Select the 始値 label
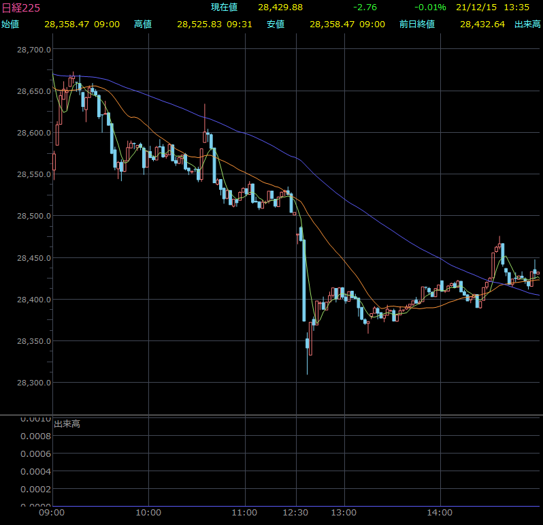Image resolution: width=543 pixels, height=525 pixels. coord(10,25)
